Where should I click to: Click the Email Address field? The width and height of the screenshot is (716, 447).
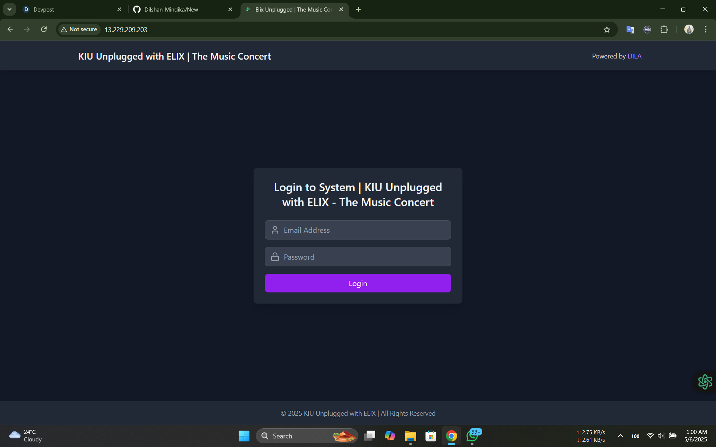[x=358, y=230]
